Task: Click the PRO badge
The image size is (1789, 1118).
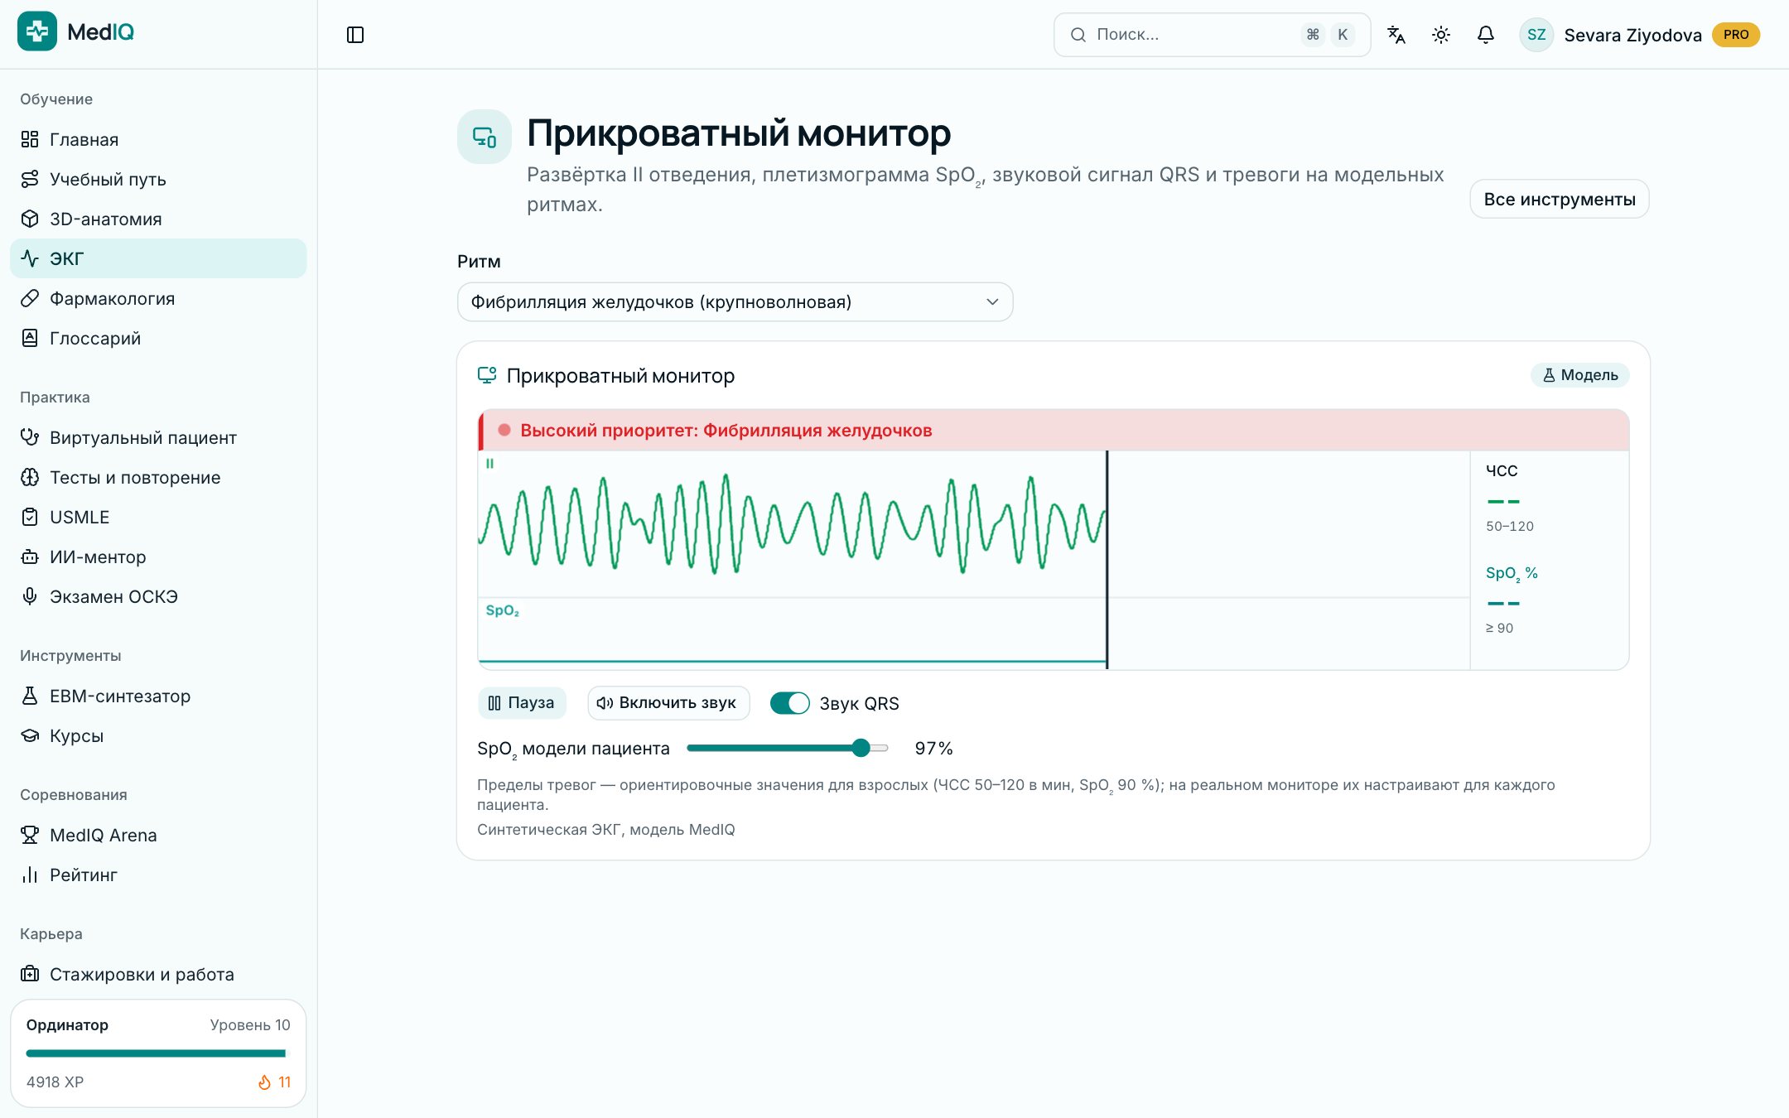Action: coord(1736,35)
